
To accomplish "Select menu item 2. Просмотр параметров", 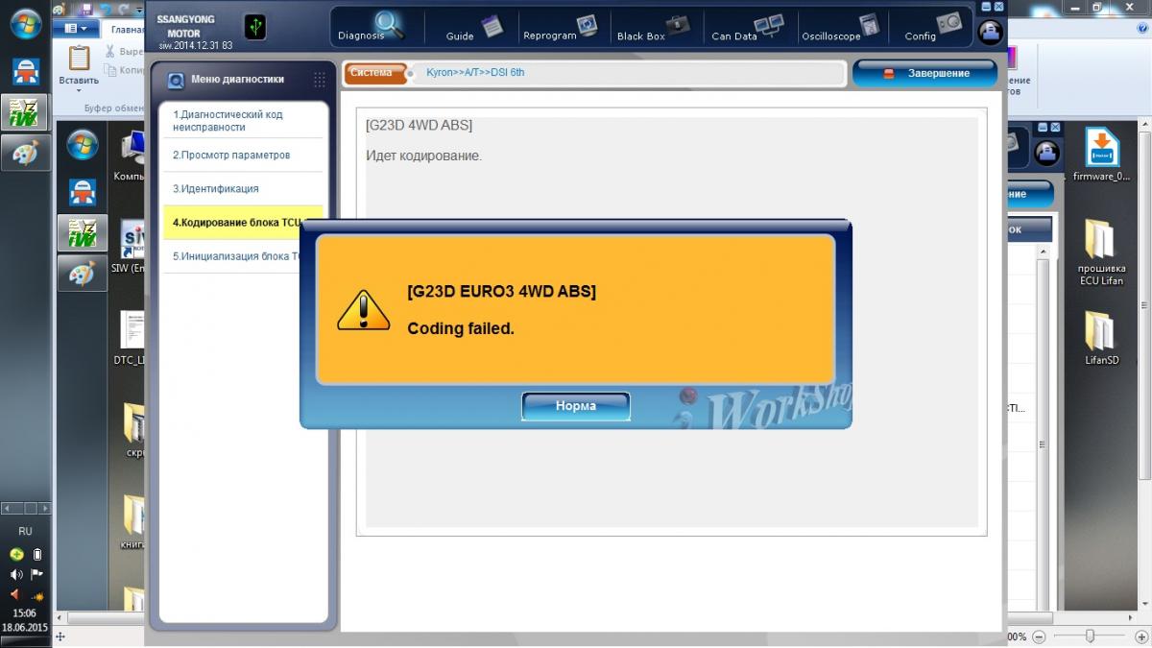I will [x=244, y=155].
